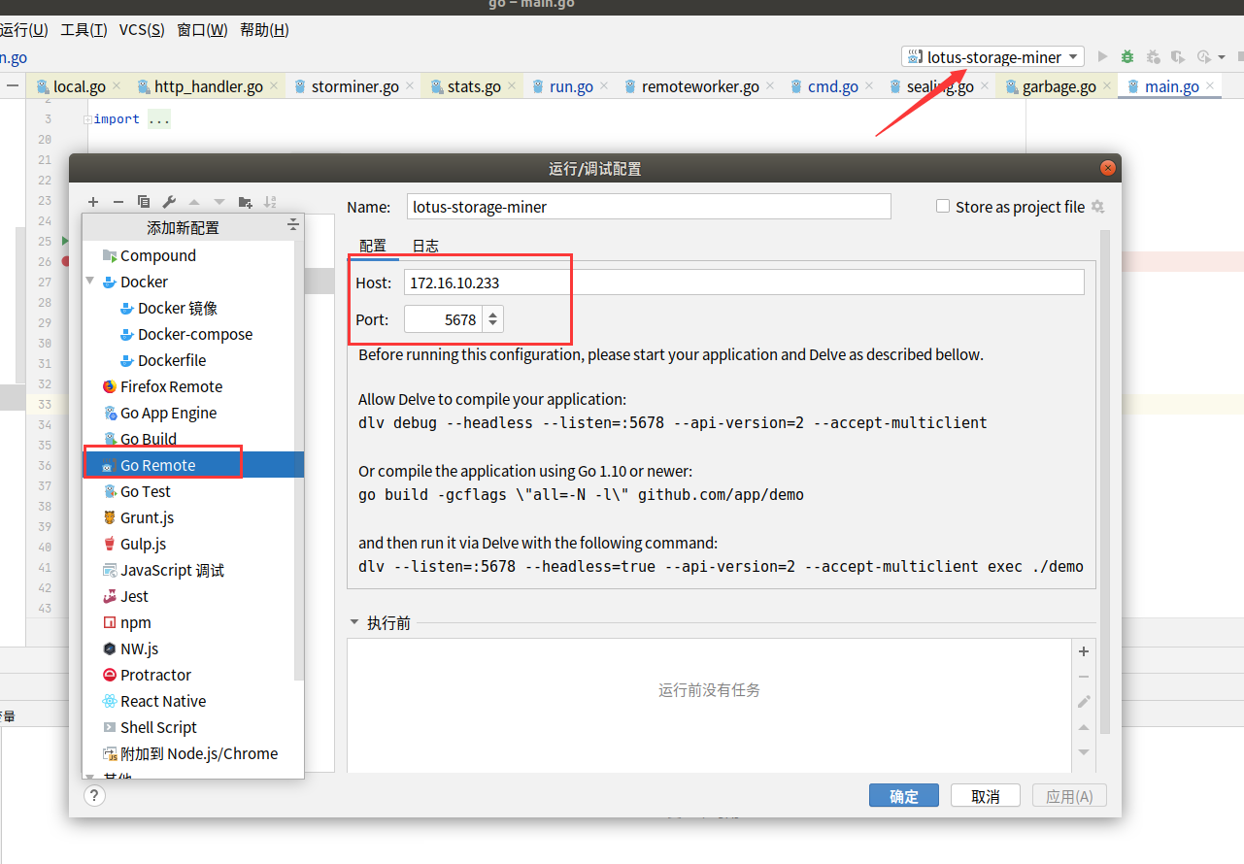Click the gear icon beside Store as project file
Screen dimensions: 1244x864
[x=1098, y=207]
